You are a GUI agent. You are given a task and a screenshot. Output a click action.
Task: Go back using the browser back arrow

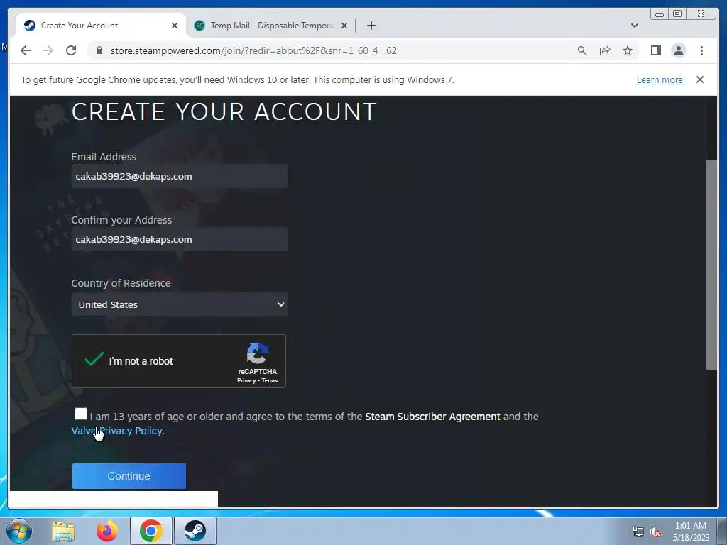click(x=26, y=50)
